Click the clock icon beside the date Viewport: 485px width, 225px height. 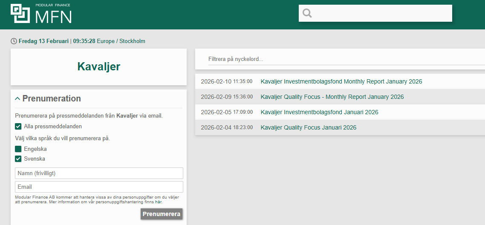coord(14,41)
